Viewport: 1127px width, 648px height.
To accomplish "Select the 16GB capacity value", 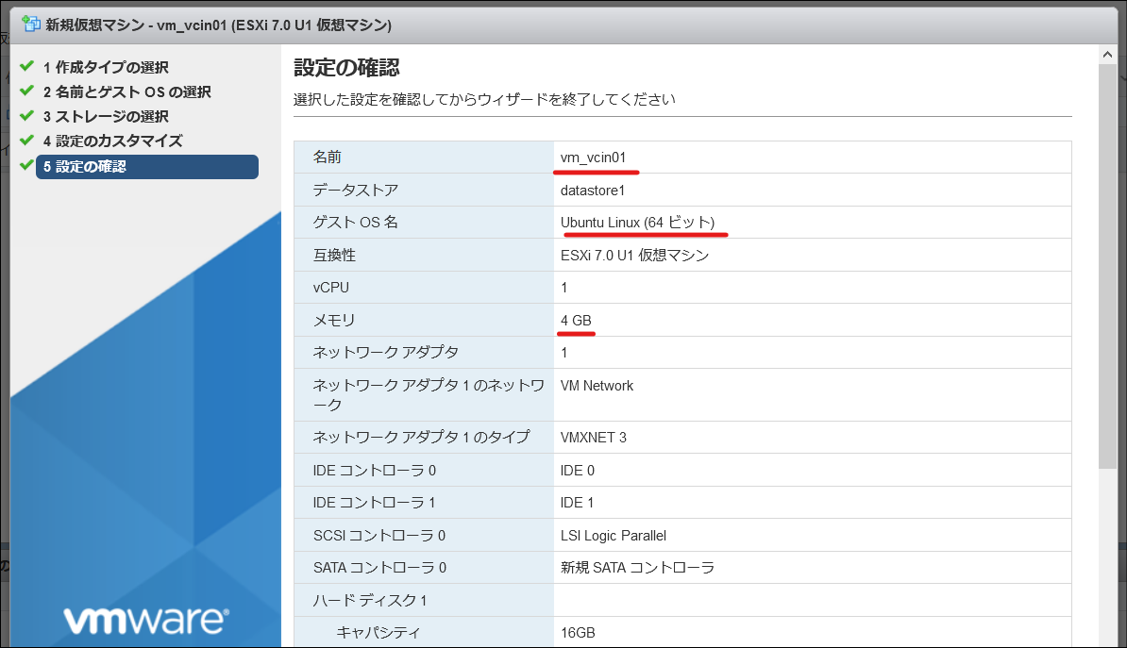I will [x=578, y=633].
